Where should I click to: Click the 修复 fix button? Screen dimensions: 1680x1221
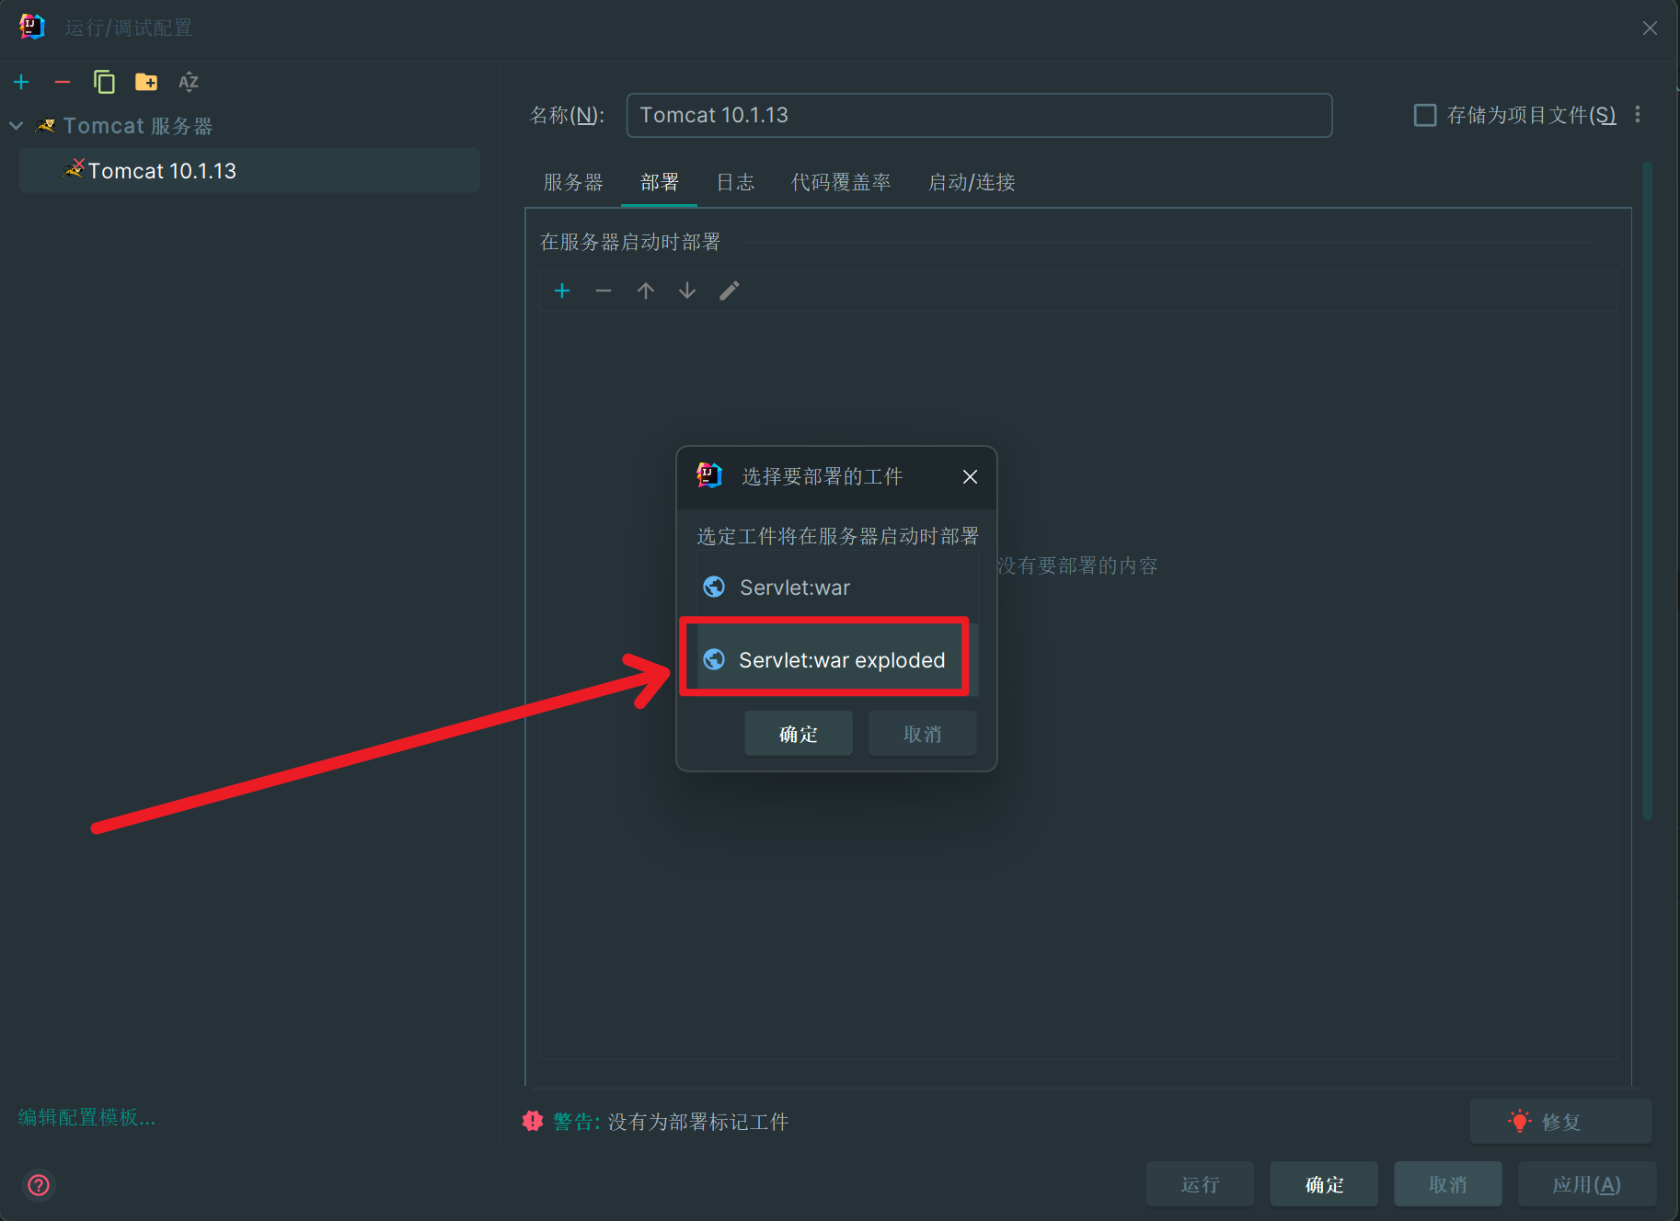click(x=1560, y=1122)
